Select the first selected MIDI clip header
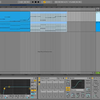Image resolution: width=100 pixels, height=100 pixels. click(x=48, y=12)
